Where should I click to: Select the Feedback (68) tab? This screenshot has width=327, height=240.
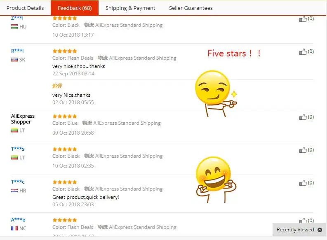(x=75, y=8)
